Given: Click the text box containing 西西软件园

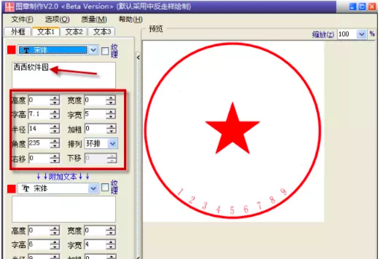Looking at the screenshot, I should (x=64, y=75).
